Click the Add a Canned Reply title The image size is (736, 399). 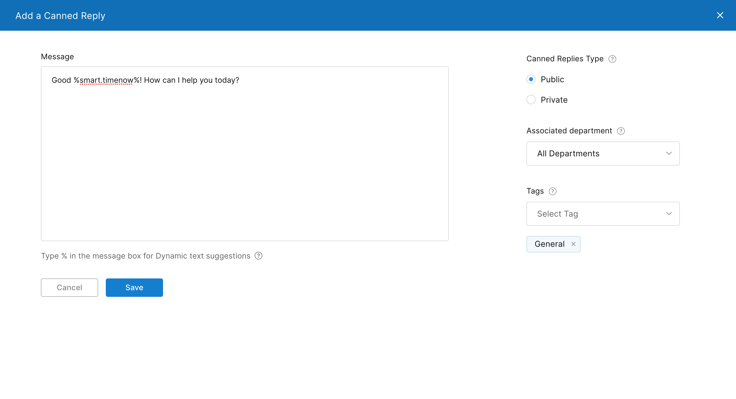coord(60,15)
